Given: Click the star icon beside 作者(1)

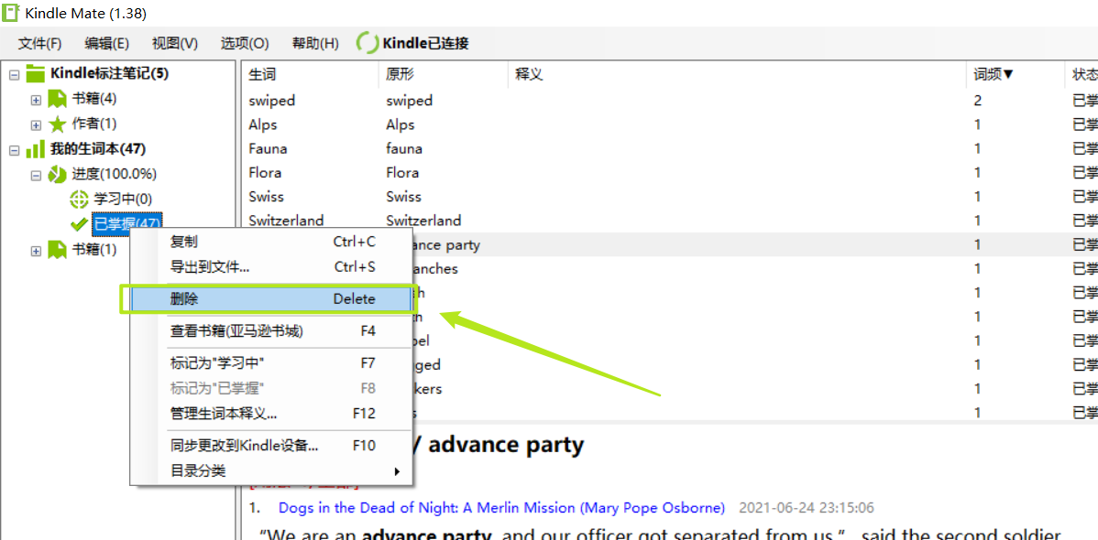Looking at the screenshot, I should [58, 124].
